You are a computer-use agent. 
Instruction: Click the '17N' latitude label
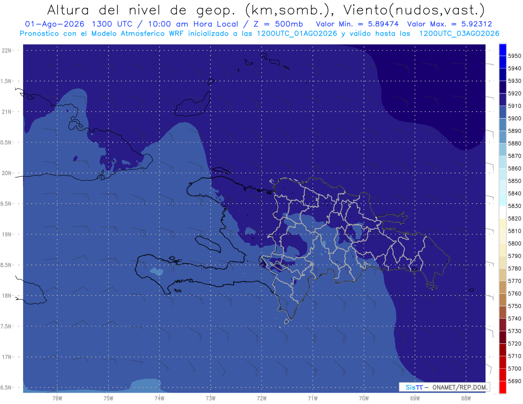(7, 357)
